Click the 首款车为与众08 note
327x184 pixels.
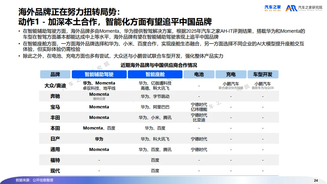[x=263, y=88]
